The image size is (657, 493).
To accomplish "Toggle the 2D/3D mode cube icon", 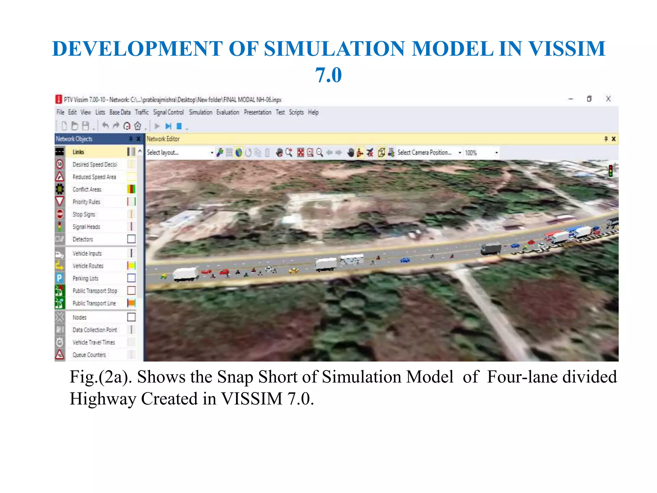I will (x=381, y=152).
